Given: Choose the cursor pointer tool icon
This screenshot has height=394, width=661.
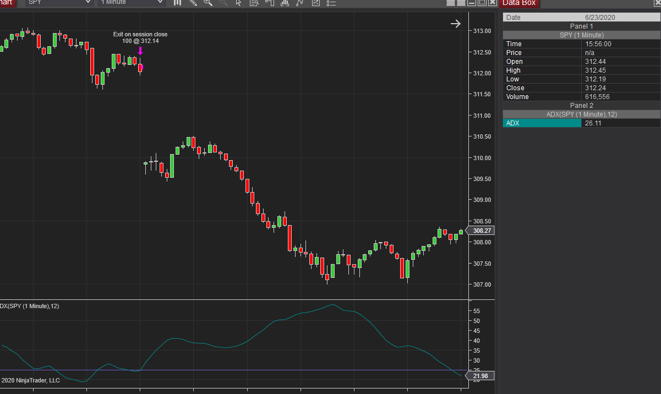Looking at the screenshot, I should pos(238,3).
